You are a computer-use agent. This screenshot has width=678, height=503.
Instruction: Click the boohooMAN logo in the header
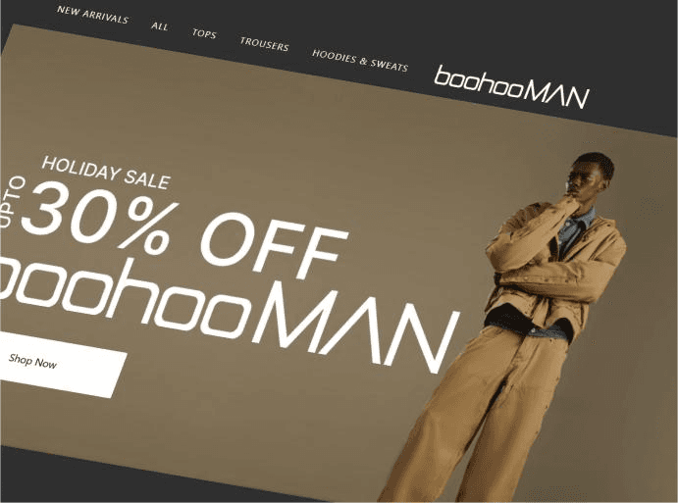click(x=511, y=86)
